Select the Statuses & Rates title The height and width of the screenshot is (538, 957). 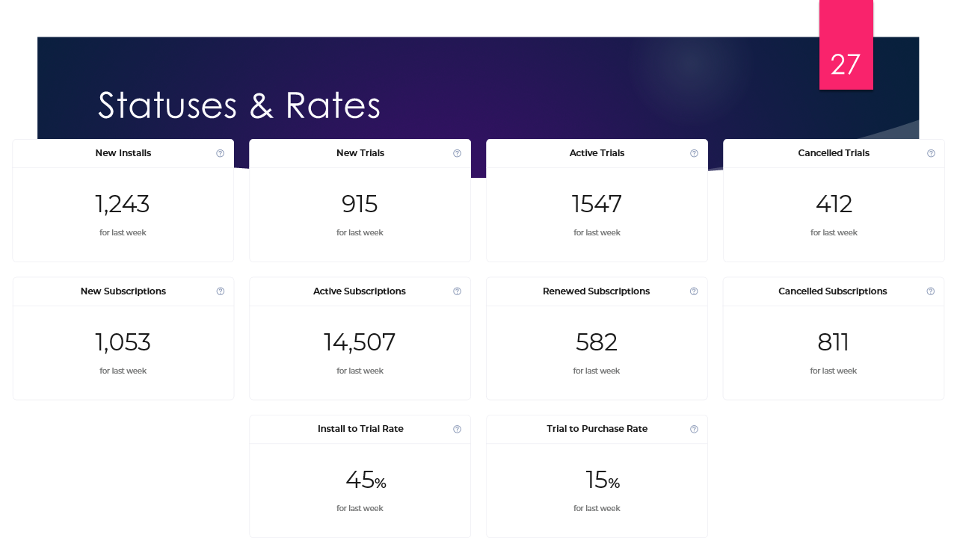239,105
